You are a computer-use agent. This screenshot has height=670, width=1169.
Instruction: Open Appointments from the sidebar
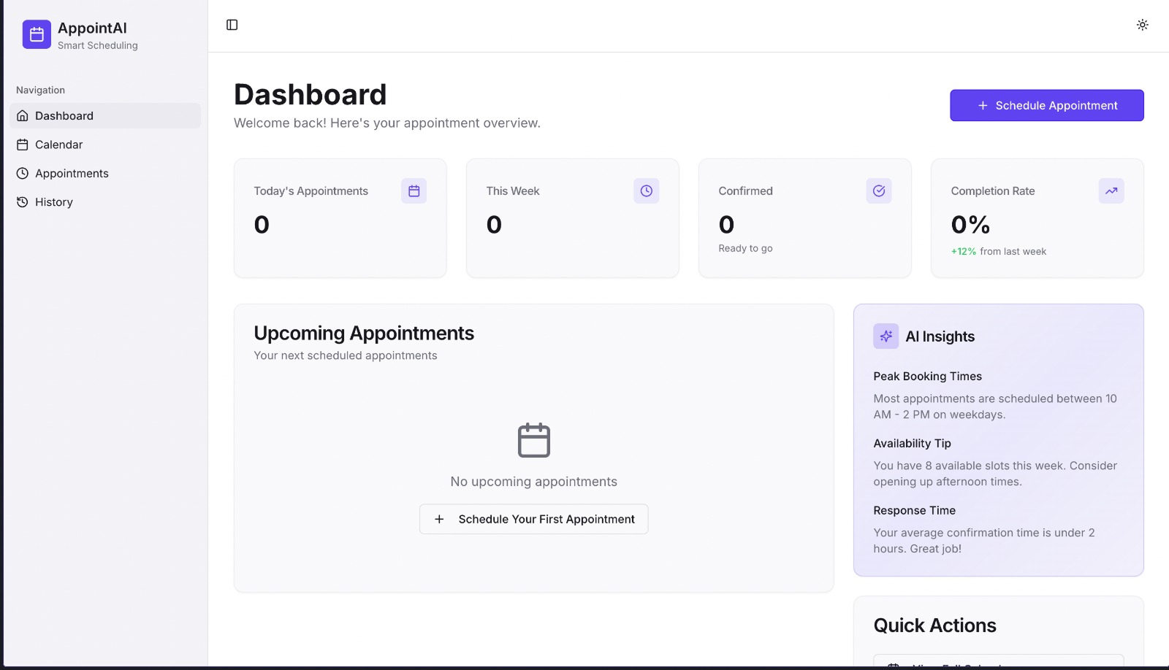72,174
